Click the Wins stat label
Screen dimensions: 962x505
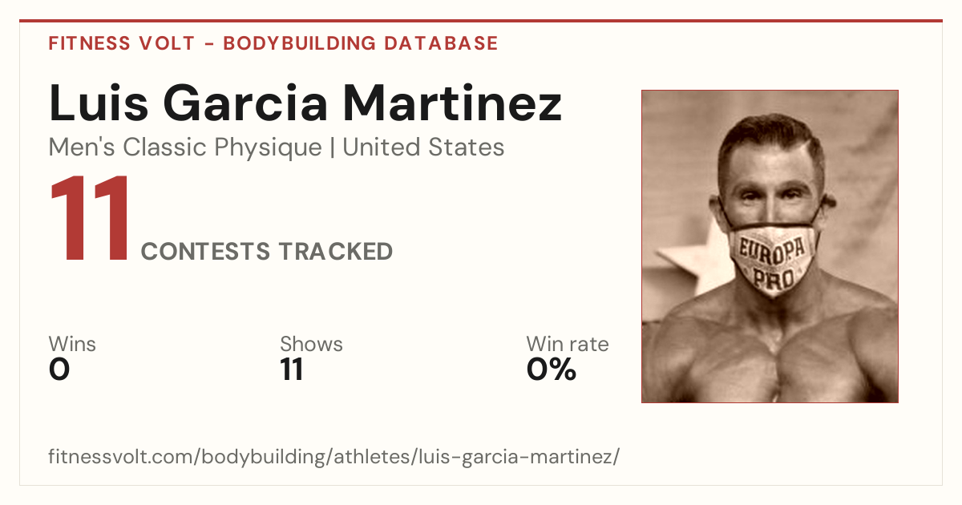[72, 344]
